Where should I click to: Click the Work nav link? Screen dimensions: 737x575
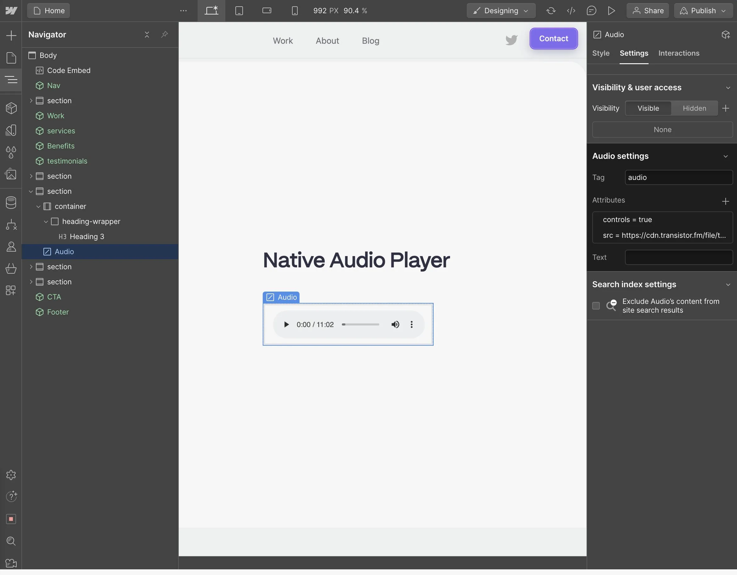pyautogui.click(x=283, y=41)
